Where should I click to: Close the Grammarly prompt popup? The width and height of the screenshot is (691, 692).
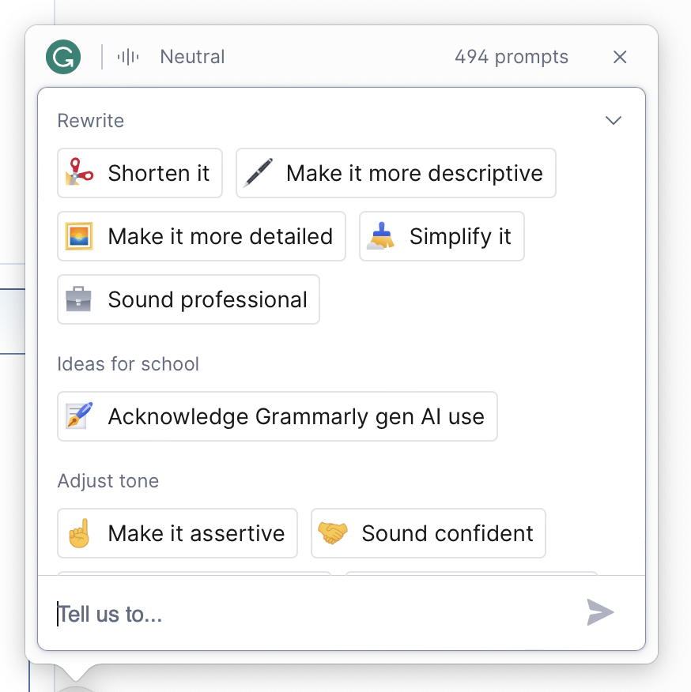620,57
